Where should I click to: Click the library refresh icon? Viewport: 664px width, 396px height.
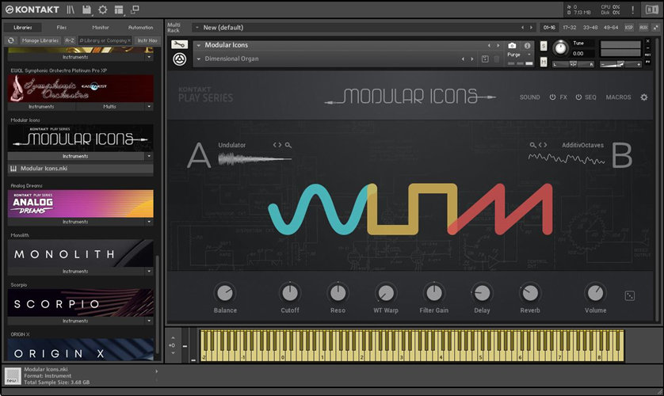[11, 40]
